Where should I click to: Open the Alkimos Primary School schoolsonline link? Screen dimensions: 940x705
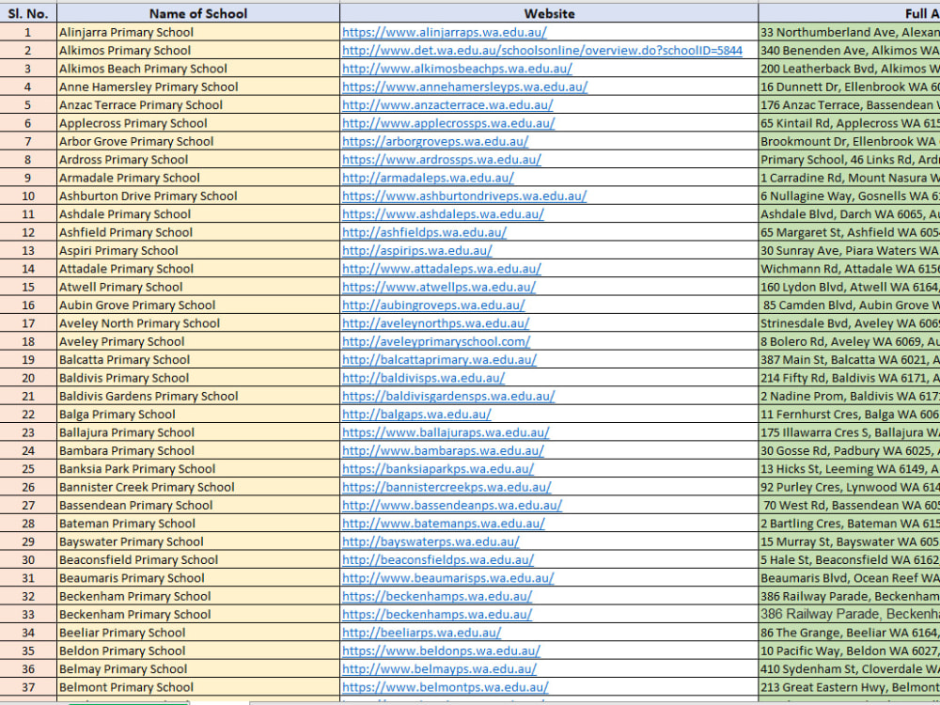tap(542, 51)
